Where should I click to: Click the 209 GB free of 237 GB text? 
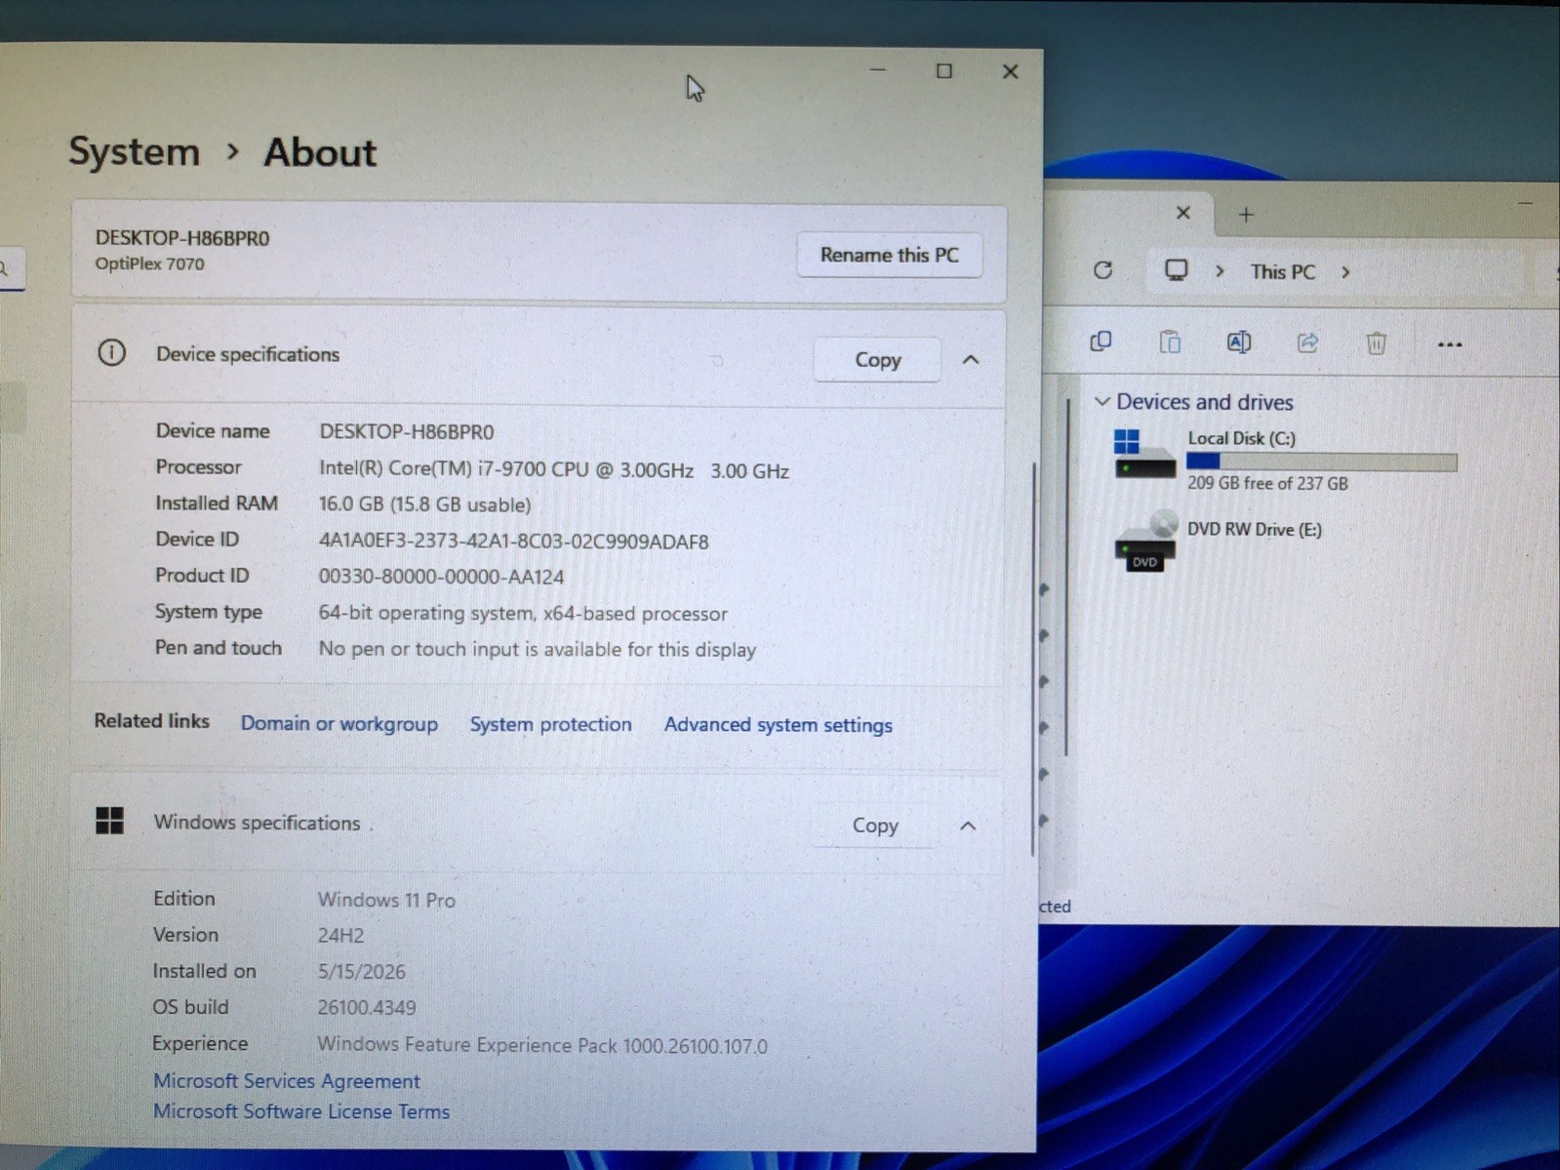(1267, 483)
